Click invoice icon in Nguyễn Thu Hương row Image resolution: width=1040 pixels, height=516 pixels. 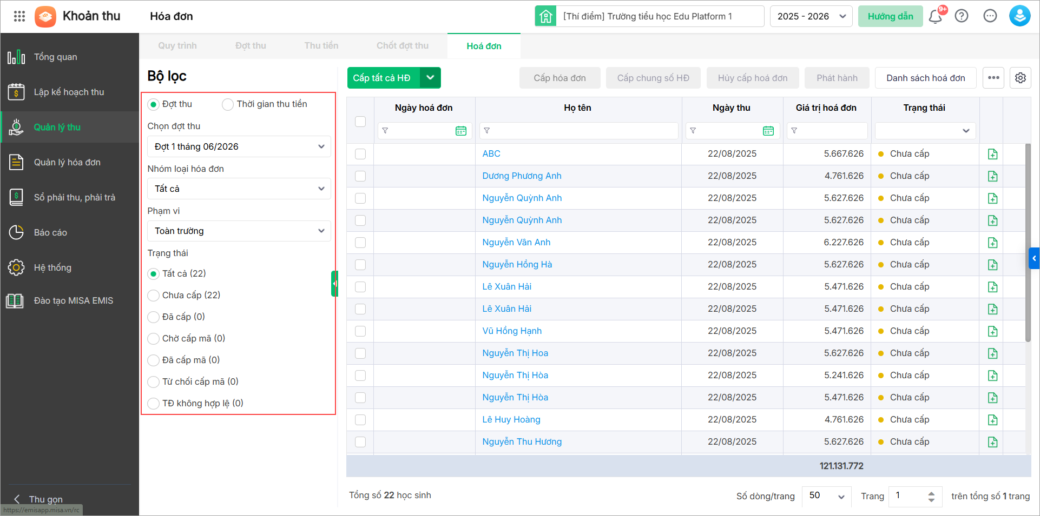(x=993, y=442)
